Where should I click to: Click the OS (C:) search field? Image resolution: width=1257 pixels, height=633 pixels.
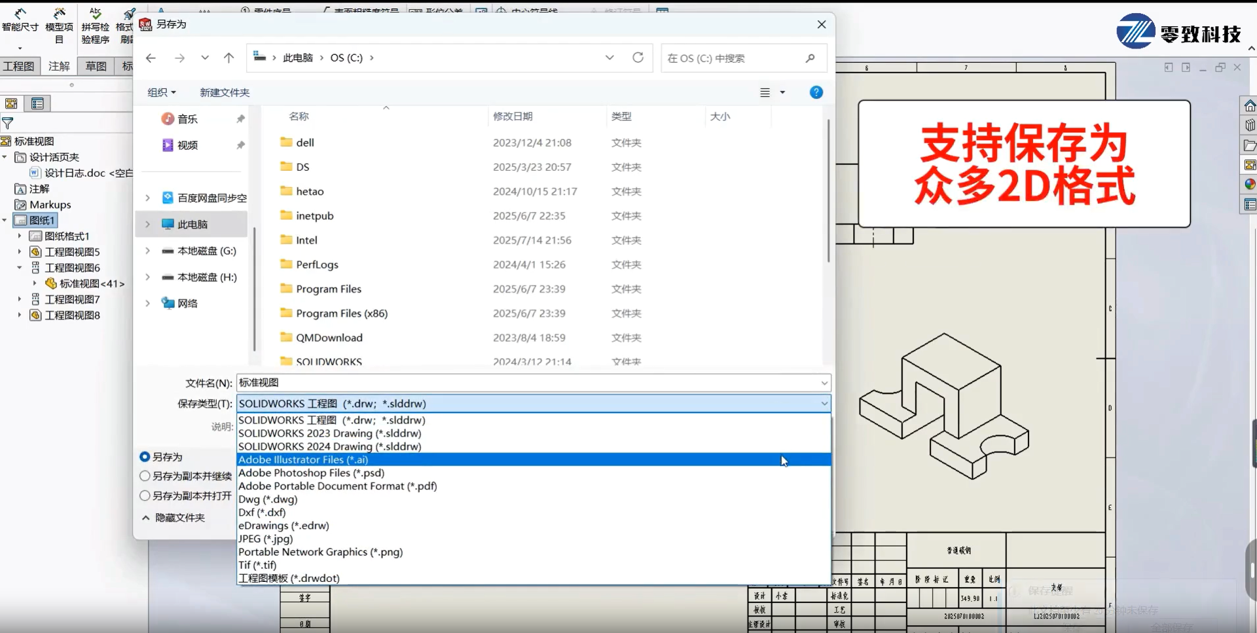[732, 58]
